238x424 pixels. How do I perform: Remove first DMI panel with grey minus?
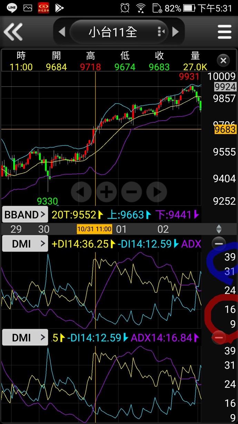tap(218, 244)
